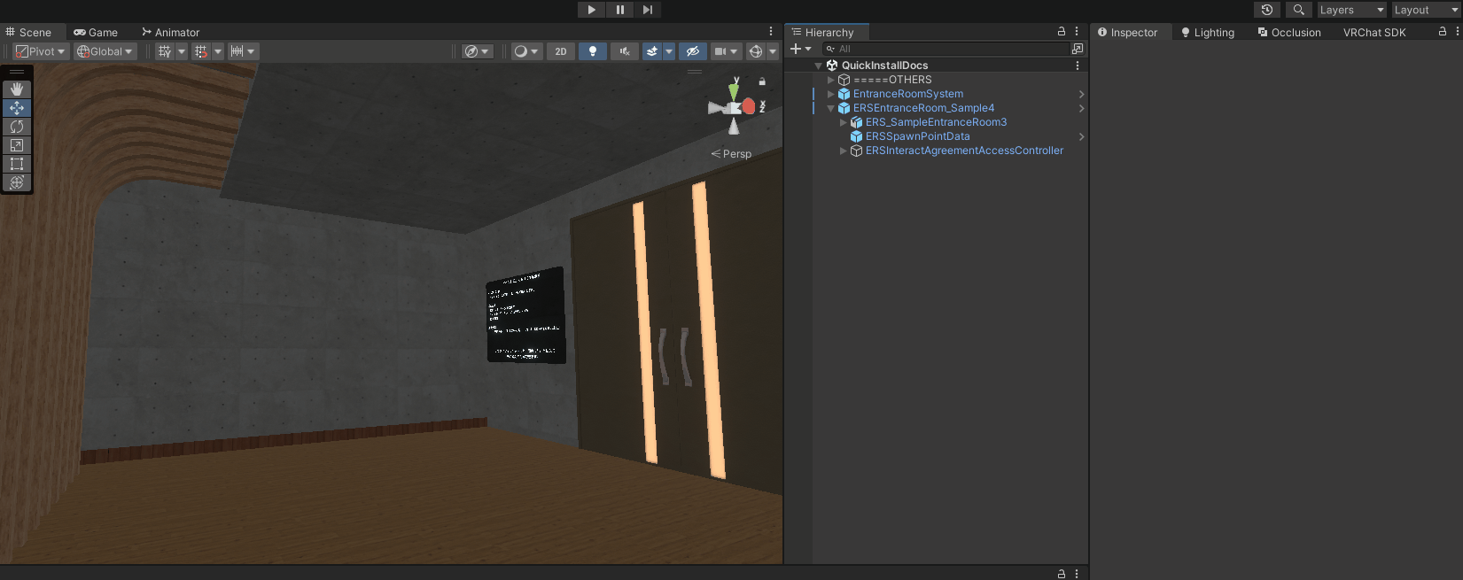Expand the EntranceRoomSystem tree item
The height and width of the screenshot is (580, 1463).
pyautogui.click(x=830, y=94)
